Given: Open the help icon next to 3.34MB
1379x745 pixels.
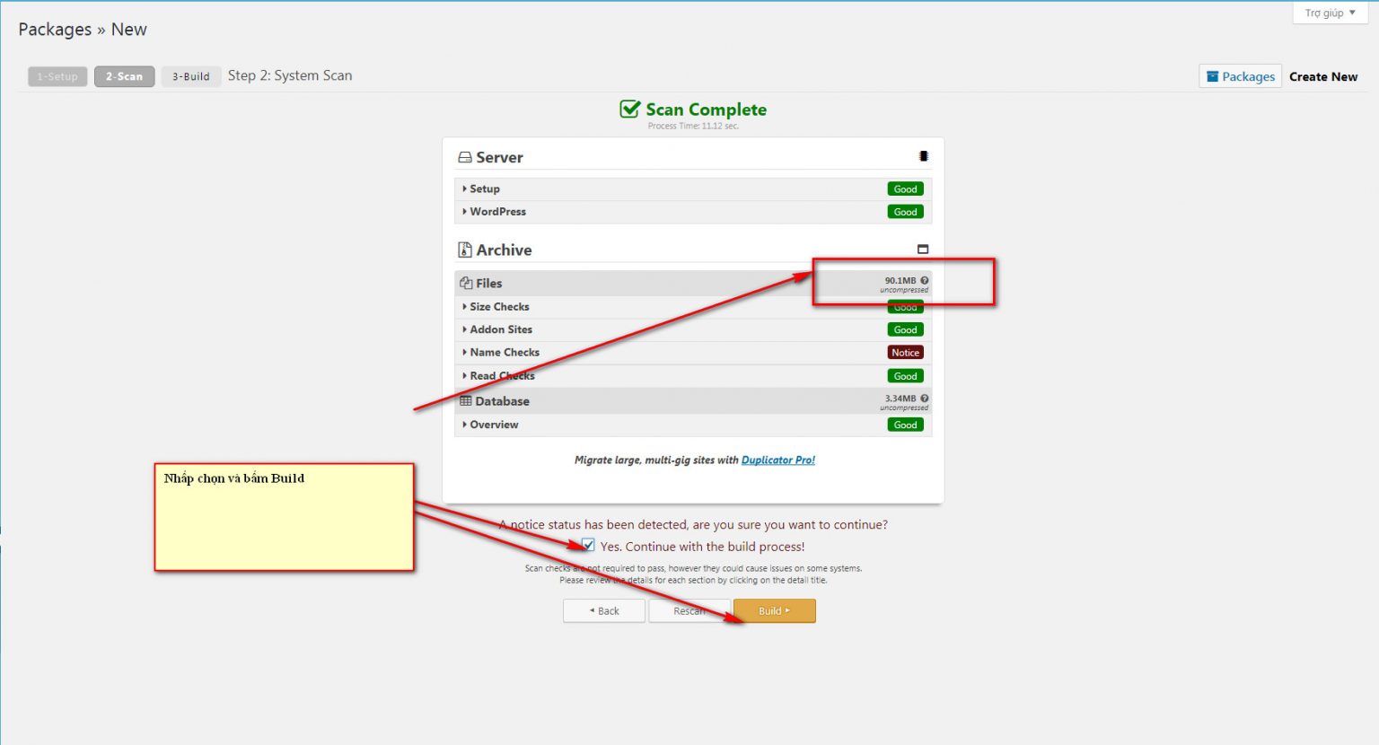Looking at the screenshot, I should tap(925, 398).
